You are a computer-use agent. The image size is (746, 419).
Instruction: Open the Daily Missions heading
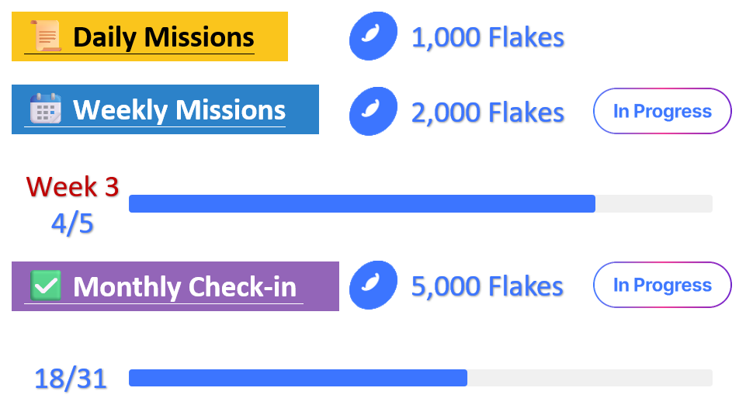pyautogui.click(x=163, y=36)
